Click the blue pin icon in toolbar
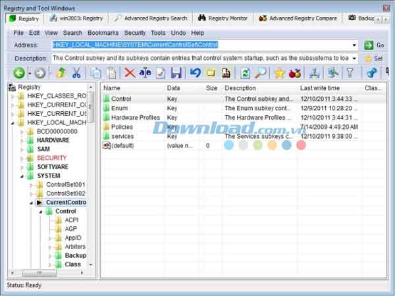The height and width of the screenshot is (296, 395). [x=371, y=73]
